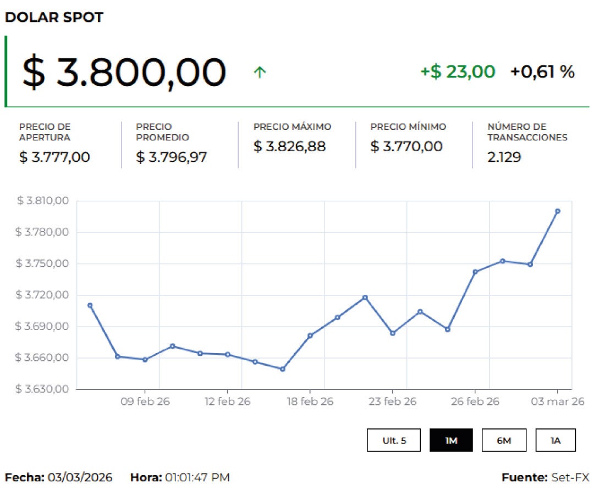This screenshot has width=594, height=495.
Task: Click the data point above 23 feb 26
Action: pos(393,333)
